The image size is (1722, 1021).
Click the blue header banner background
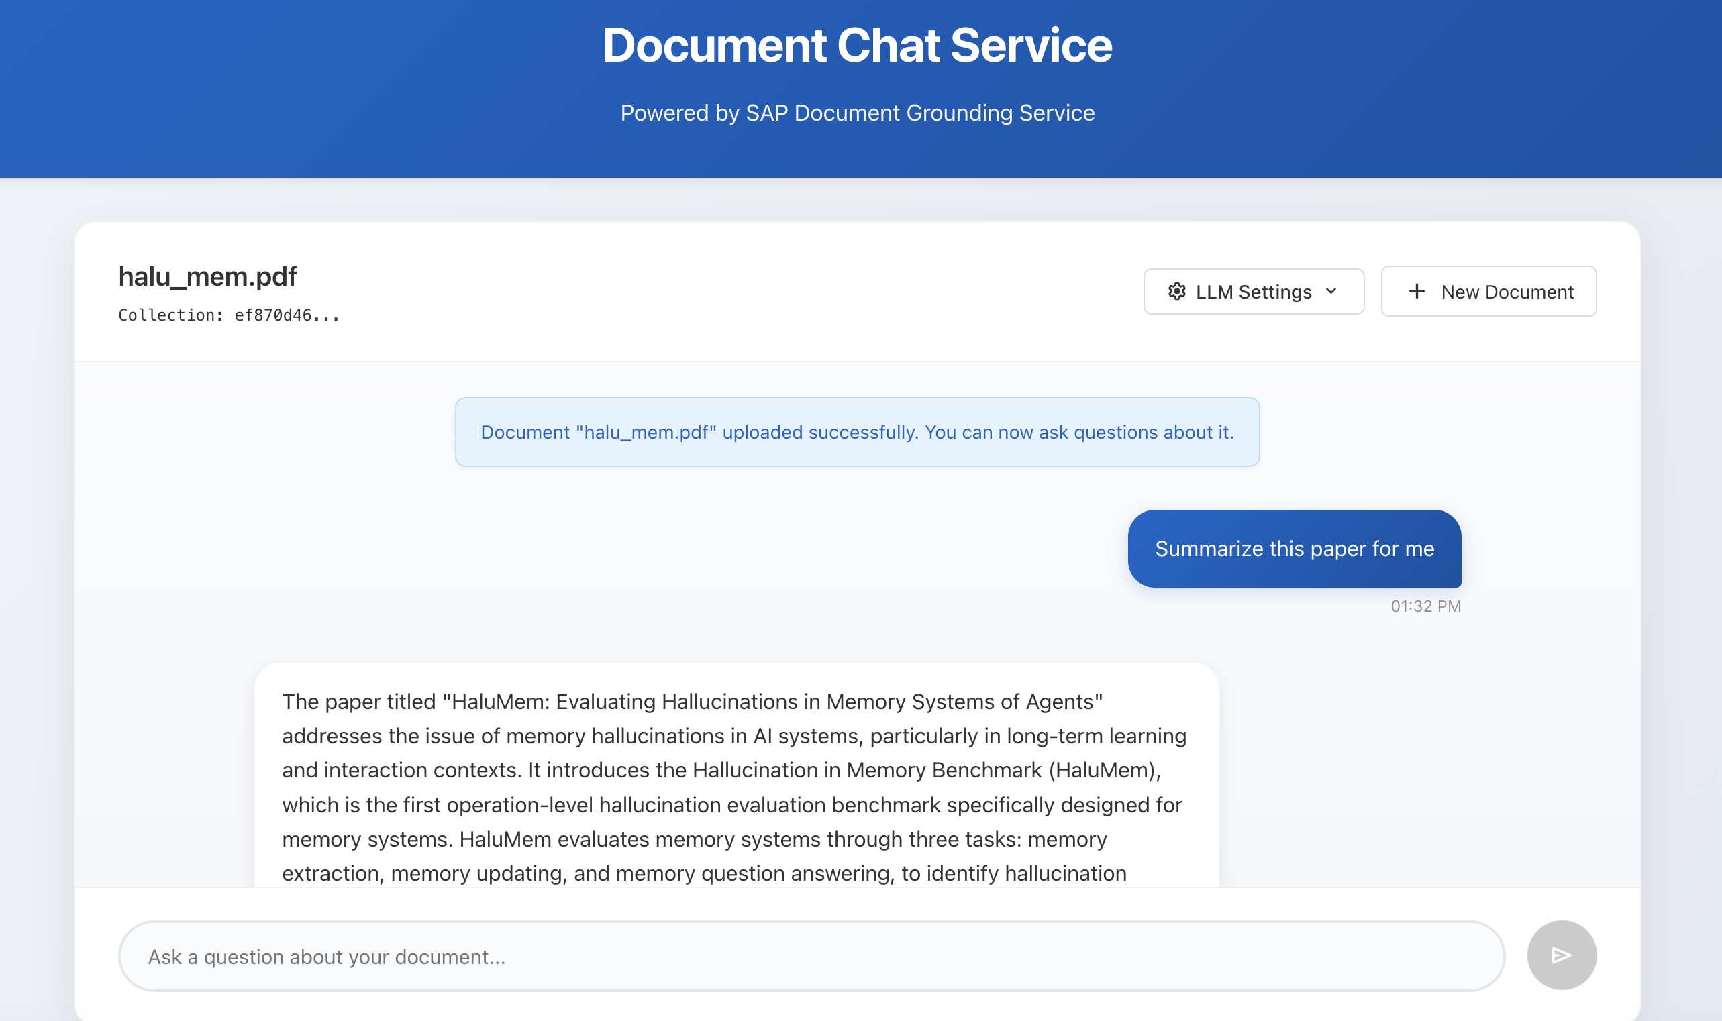tap(275, 89)
